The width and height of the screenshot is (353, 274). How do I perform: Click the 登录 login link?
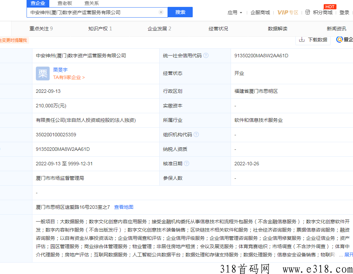344,13
